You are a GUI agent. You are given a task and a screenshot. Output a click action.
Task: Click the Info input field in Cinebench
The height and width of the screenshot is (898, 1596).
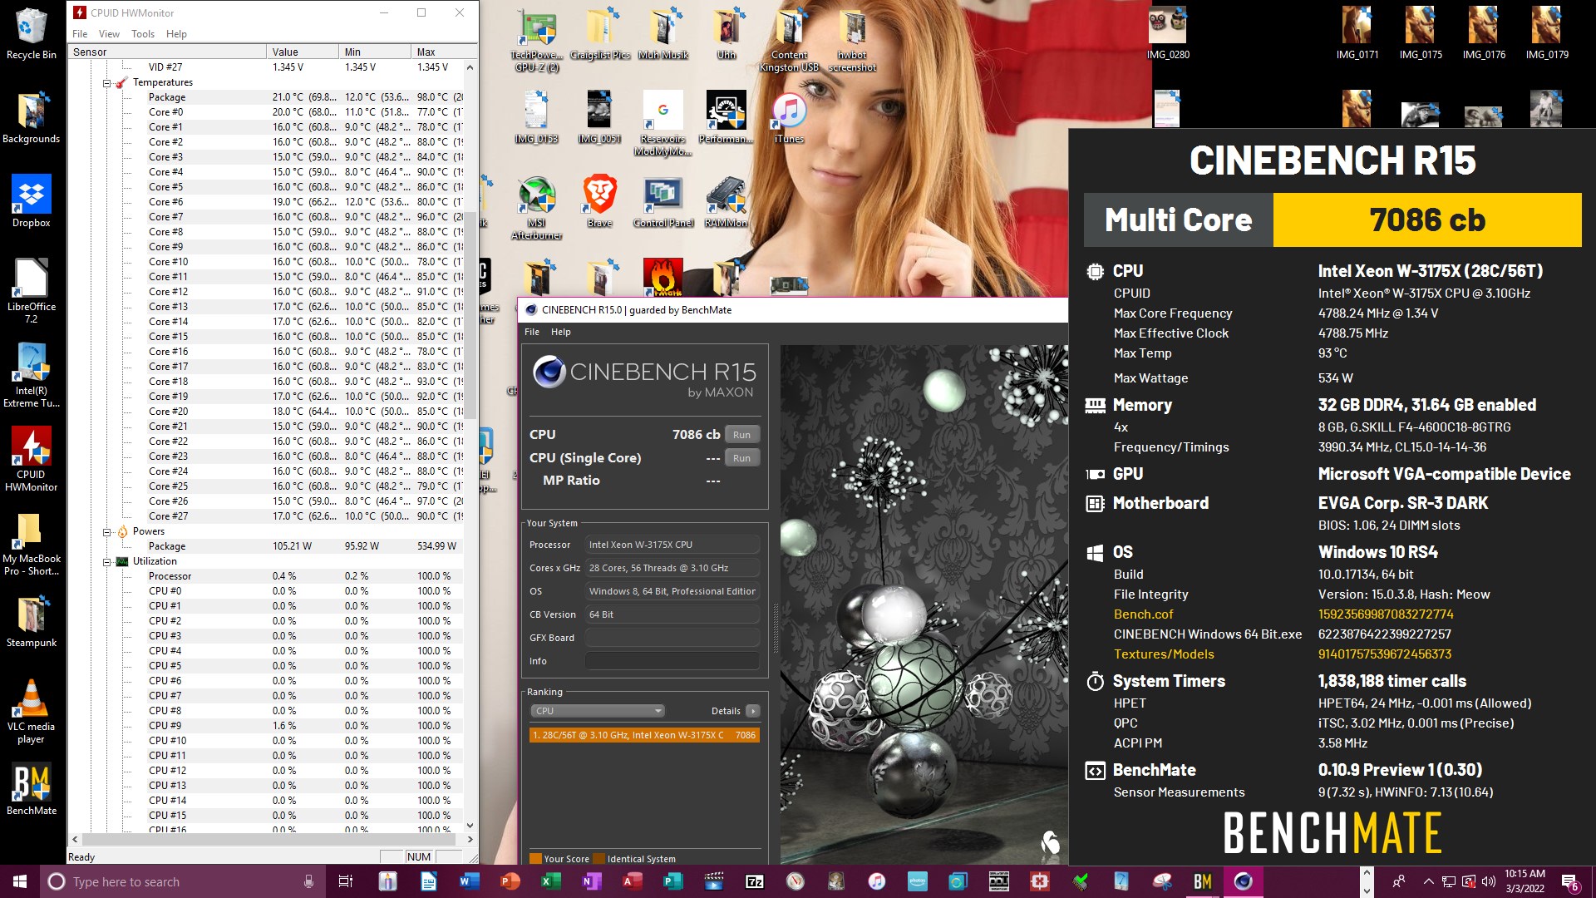point(672,661)
